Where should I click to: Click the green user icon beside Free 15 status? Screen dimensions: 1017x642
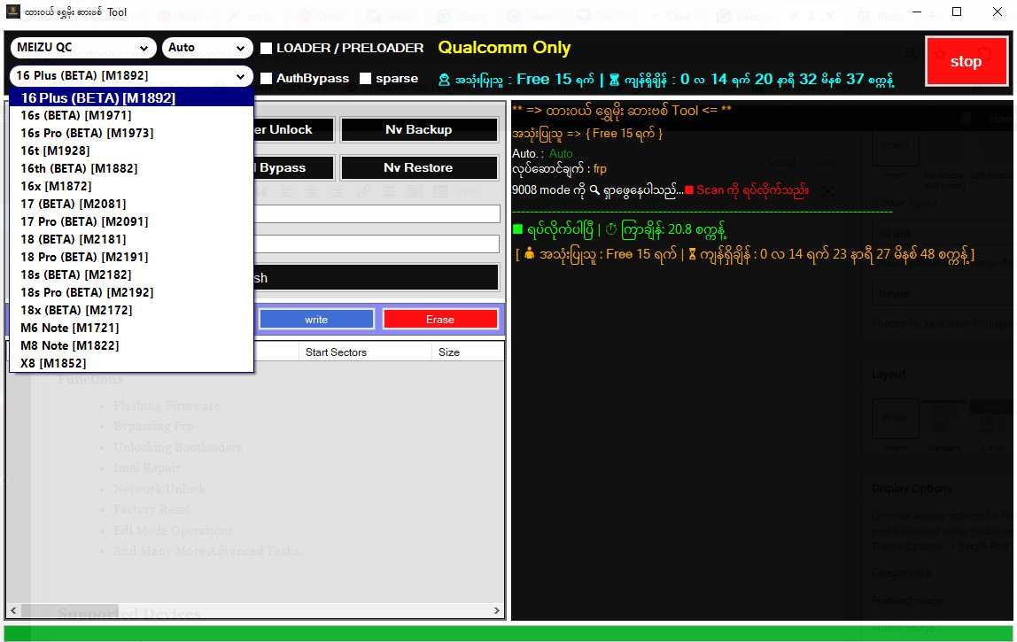(444, 80)
